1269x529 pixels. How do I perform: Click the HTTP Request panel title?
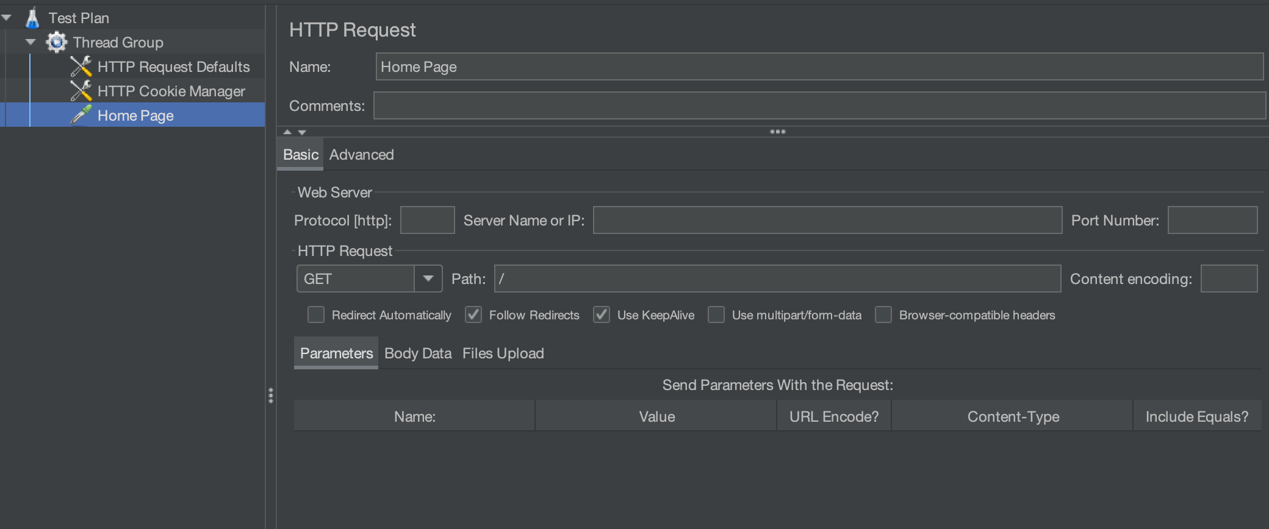[352, 30]
